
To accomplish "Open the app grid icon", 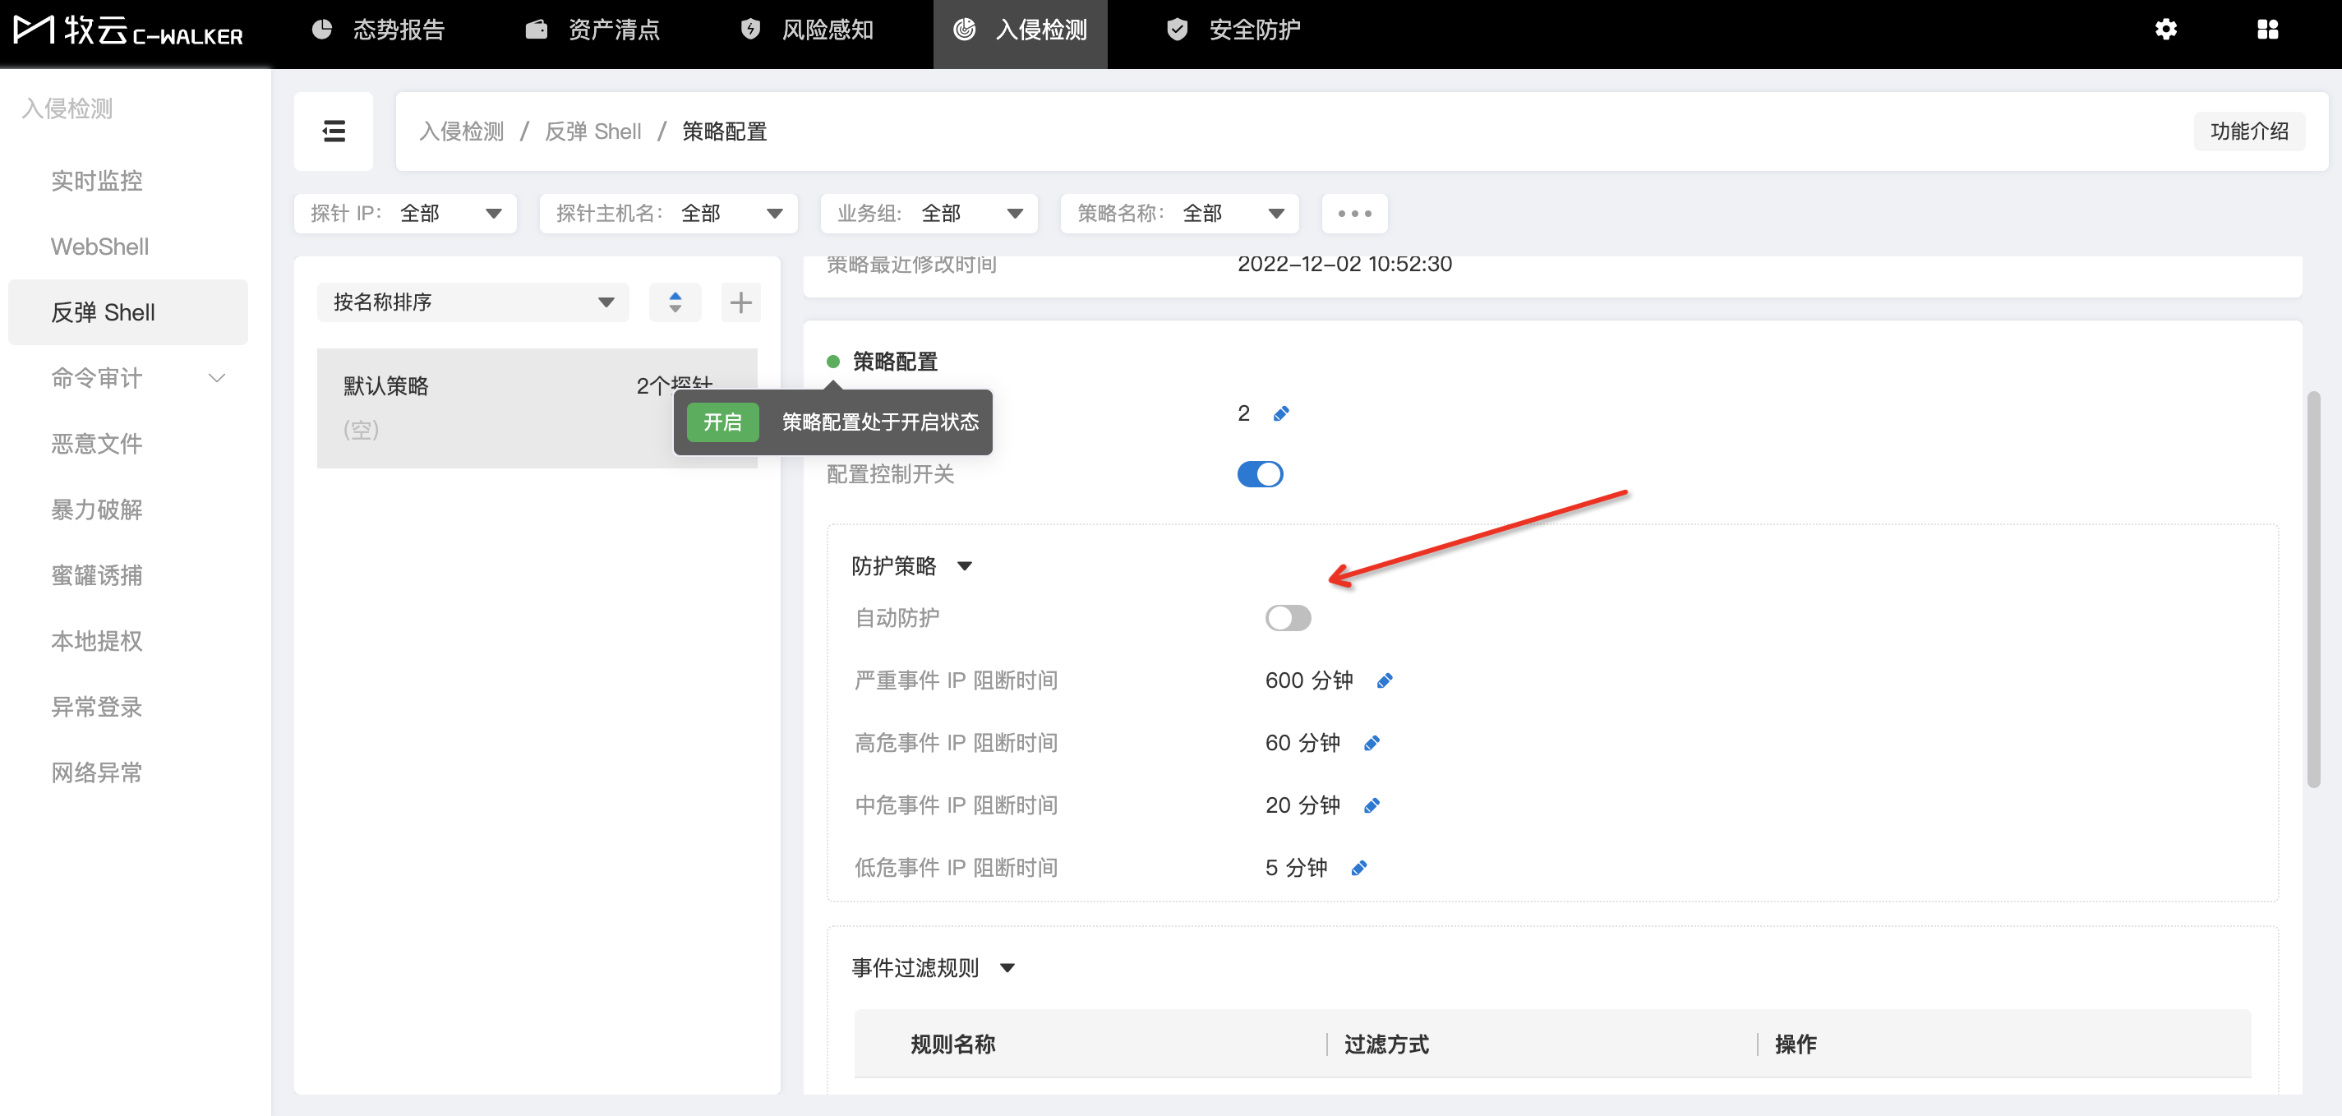I will [x=2267, y=29].
